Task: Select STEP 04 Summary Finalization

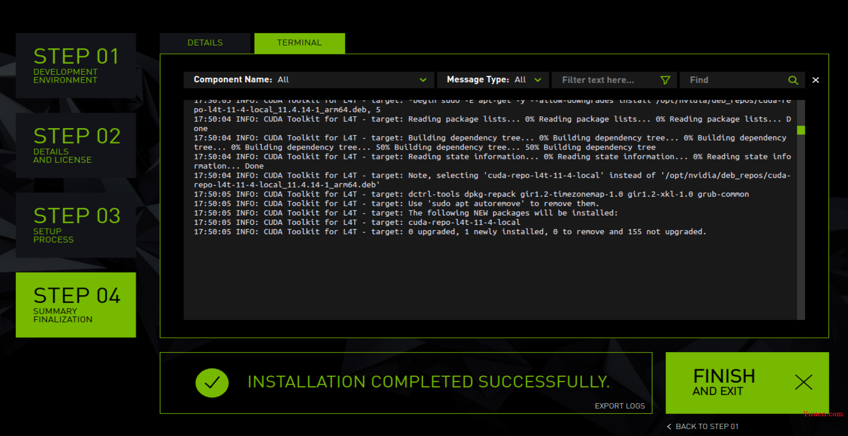Action: [76, 305]
